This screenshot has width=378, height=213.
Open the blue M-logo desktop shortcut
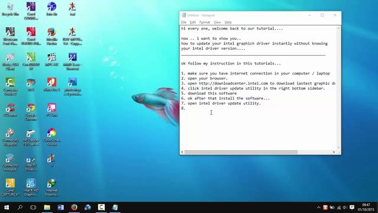coord(72,61)
